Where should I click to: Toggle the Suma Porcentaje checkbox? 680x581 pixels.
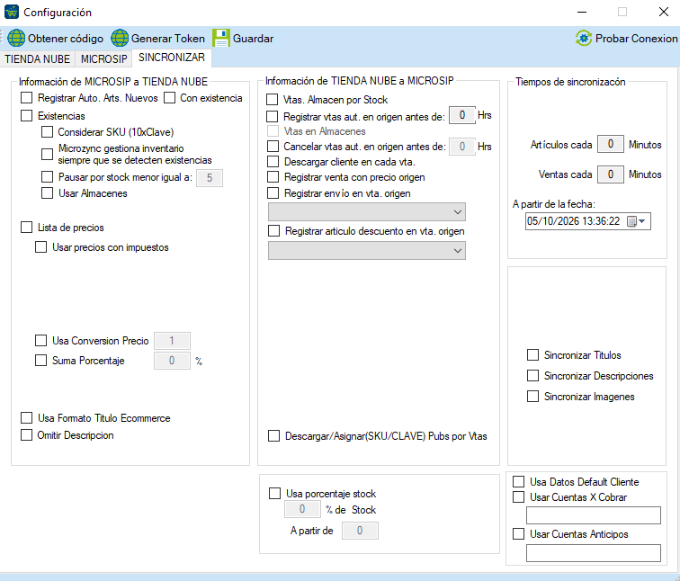(x=40, y=361)
